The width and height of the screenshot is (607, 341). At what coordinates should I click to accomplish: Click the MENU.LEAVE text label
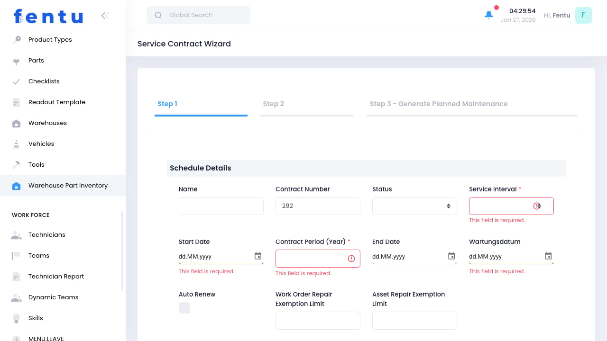click(x=46, y=339)
